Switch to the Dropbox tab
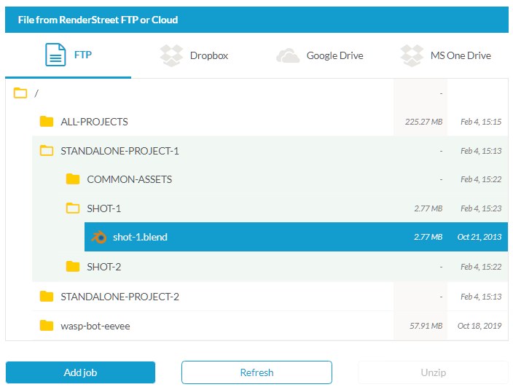Image resolution: width=513 pixels, height=387 pixels. pyautogui.click(x=194, y=55)
